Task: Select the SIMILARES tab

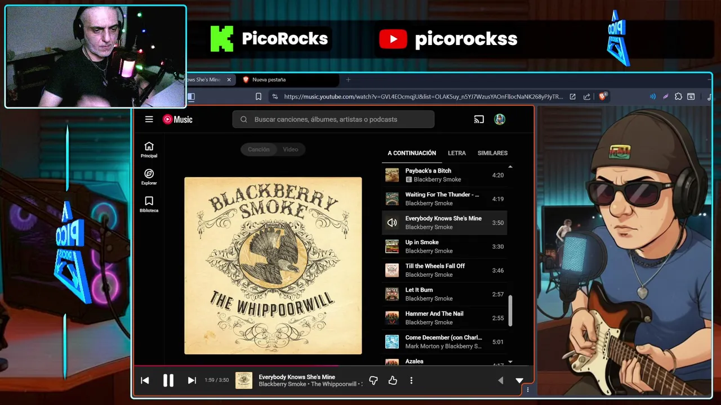Action: 492,153
